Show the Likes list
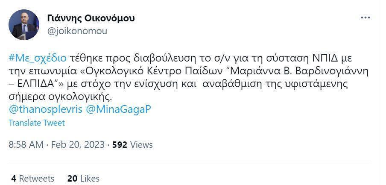Screen dimensions: 386x185 90,178
